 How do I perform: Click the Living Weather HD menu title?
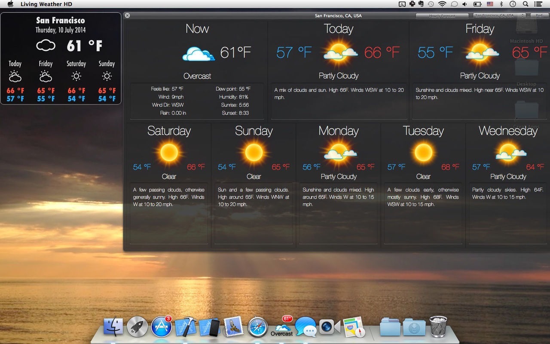[x=47, y=4]
